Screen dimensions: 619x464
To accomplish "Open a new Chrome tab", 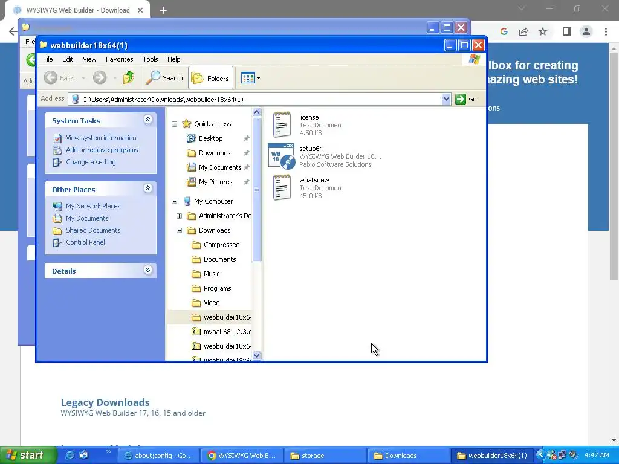I will pos(163,10).
